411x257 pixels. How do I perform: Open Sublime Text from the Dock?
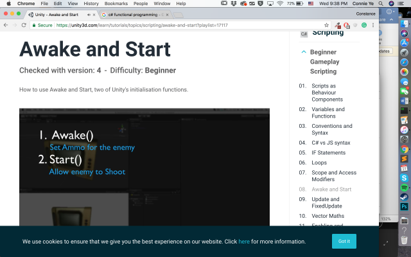[x=404, y=159]
